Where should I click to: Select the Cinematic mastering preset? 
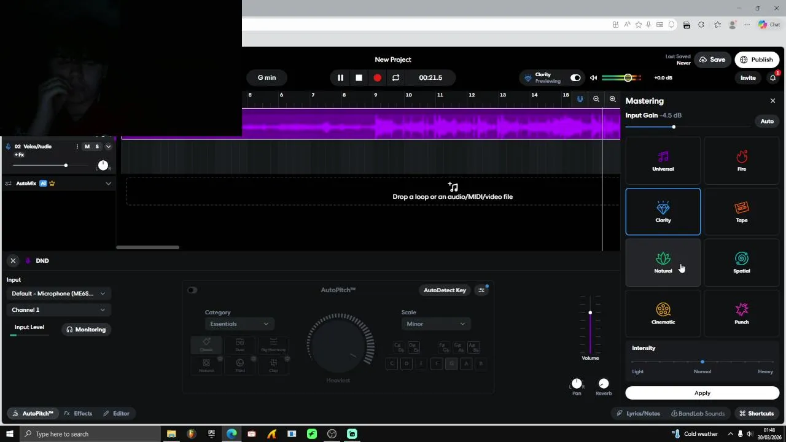[x=663, y=314]
